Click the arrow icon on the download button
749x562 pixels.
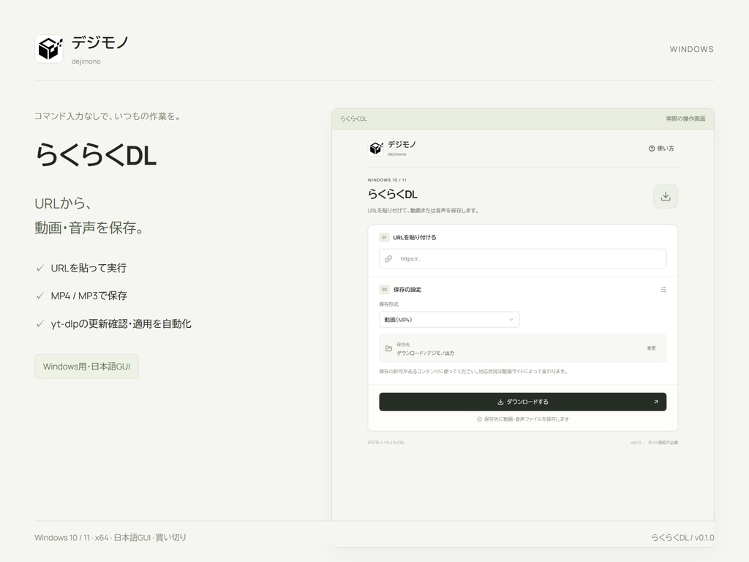(656, 402)
